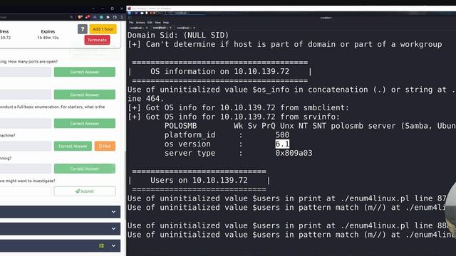Image resolution: width=456 pixels, height=256 pixels.
Task: Click the empty answer field beside Submit
Action: [x=26, y=191]
